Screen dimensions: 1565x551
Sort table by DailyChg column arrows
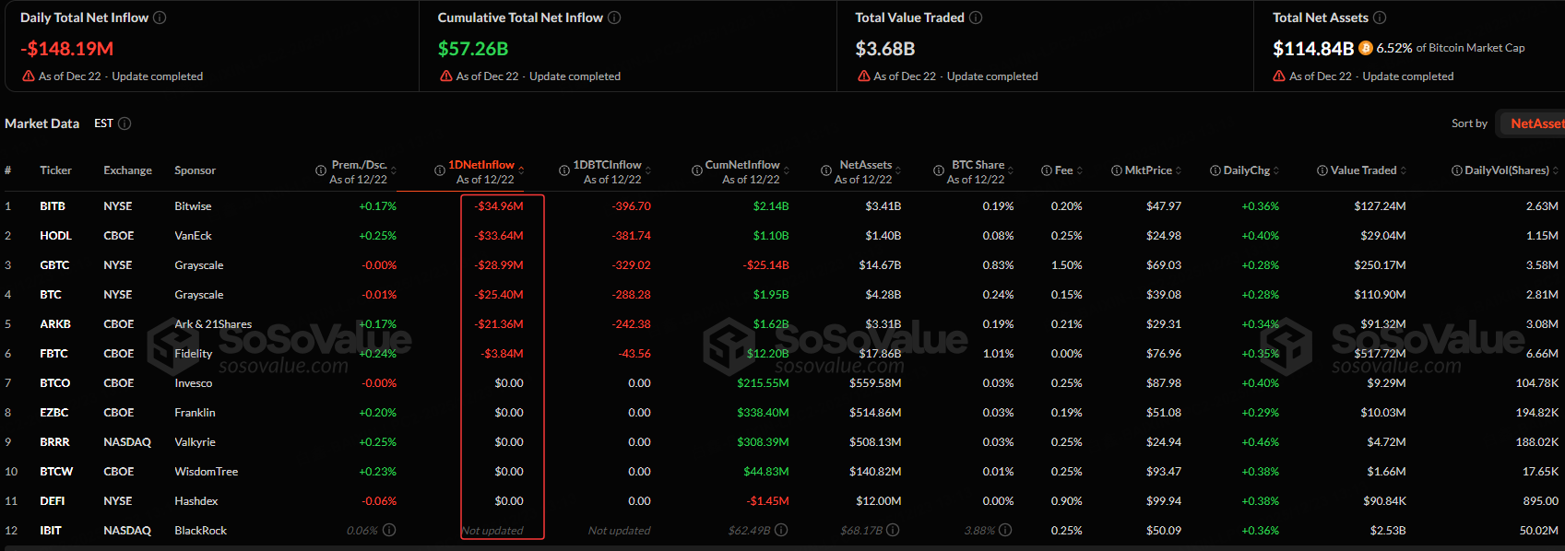(1276, 170)
